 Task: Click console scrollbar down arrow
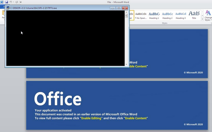click(x=126, y=65)
